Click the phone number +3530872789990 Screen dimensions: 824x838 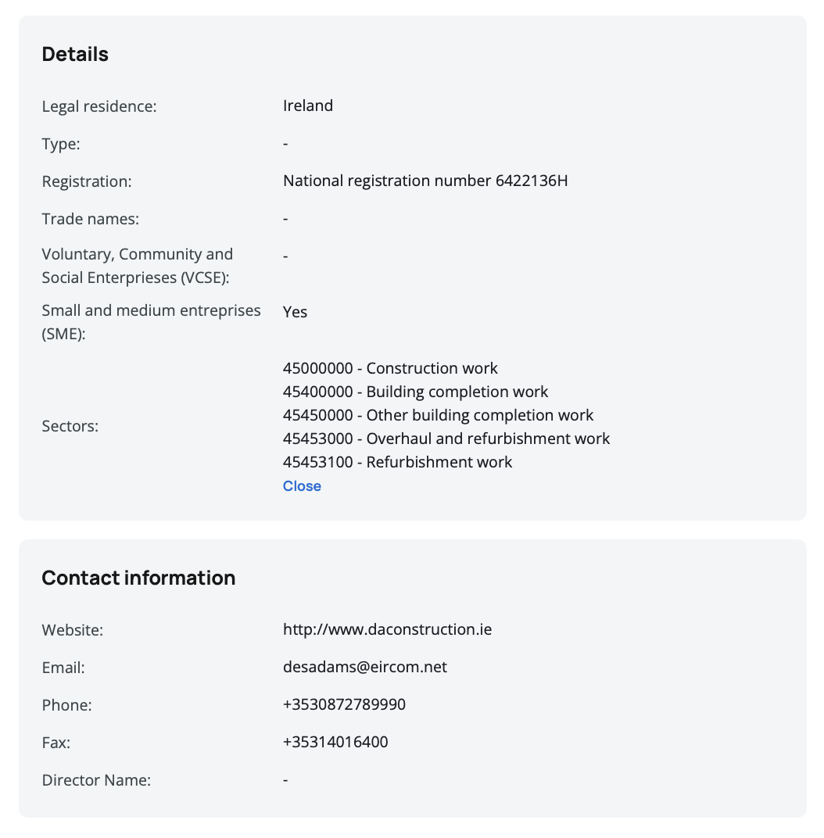coord(344,704)
